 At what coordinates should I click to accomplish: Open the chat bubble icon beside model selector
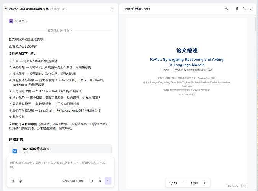[x=91, y=181]
